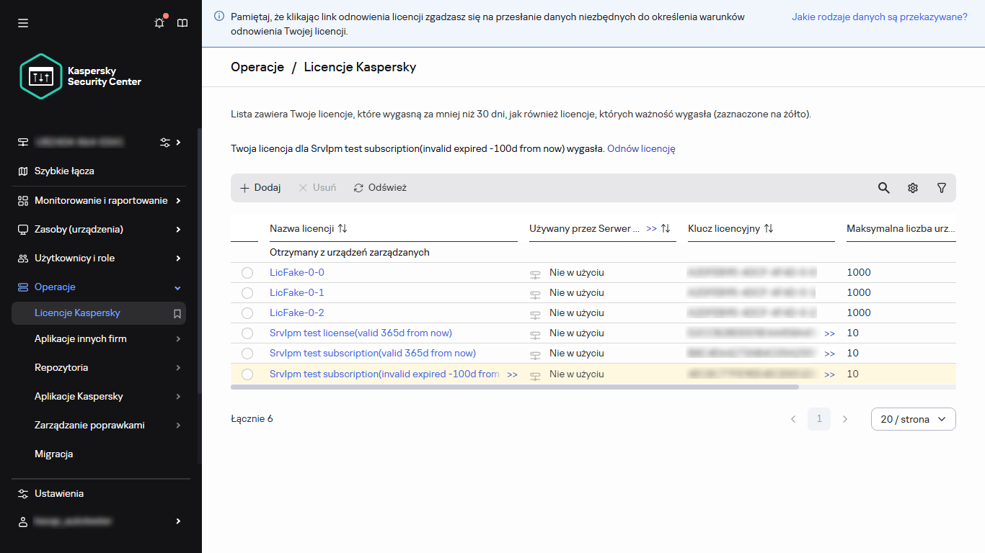Screen dimensions: 985x553
Task: Open the search in licenses table
Action: pos(883,187)
